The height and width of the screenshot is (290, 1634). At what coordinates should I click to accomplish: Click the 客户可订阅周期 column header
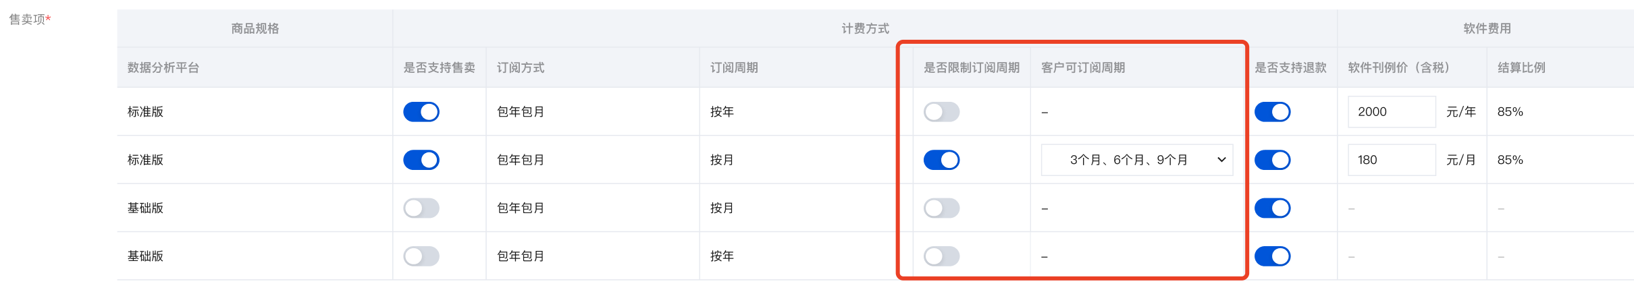click(1083, 67)
